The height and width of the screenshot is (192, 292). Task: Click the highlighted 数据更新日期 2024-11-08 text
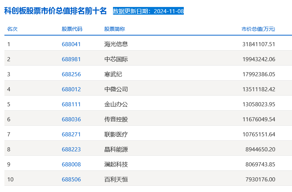(x=148, y=11)
